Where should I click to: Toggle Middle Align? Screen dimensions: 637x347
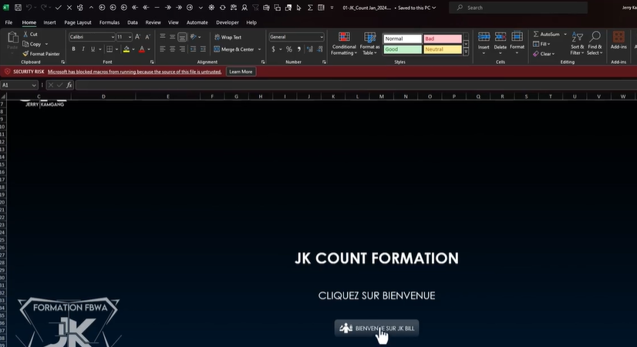click(172, 37)
